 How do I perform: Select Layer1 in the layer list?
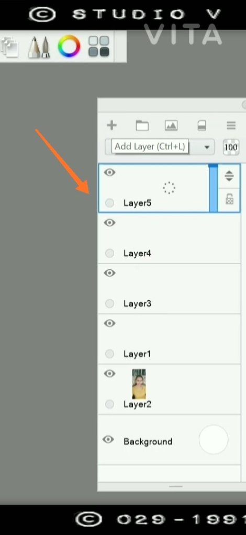click(170, 339)
